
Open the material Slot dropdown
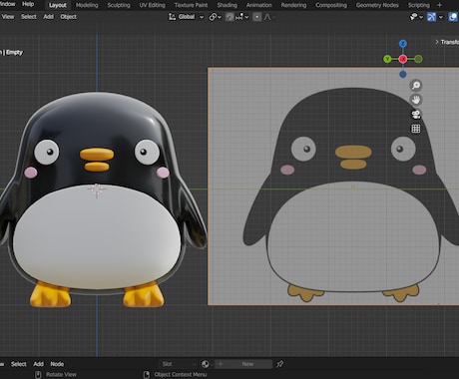pos(179,364)
